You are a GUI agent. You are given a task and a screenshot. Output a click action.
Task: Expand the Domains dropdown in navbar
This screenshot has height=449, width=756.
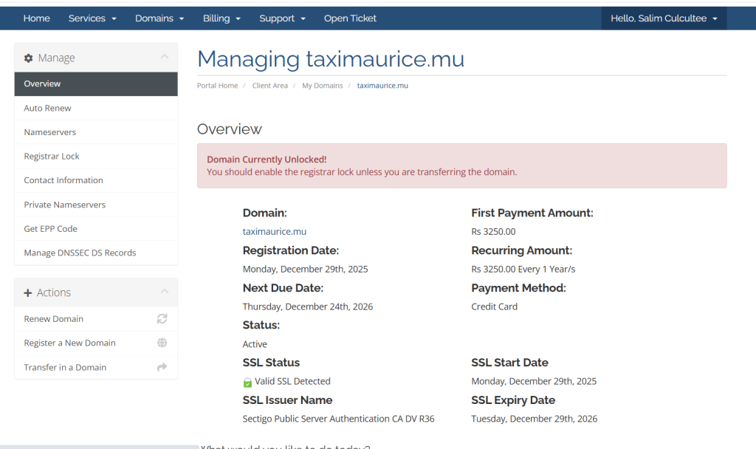159,18
